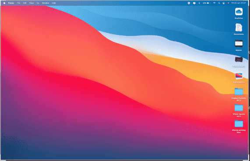Open the File menu
Image resolution: width=250 pixels, height=161 pixels.
click(x=18, y=3)
